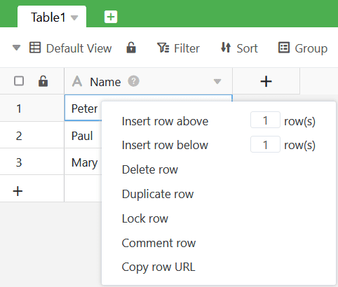Viewport: 338px width, 287px height.
Task: Select Lock row menu entry
Action: [145, 218]
